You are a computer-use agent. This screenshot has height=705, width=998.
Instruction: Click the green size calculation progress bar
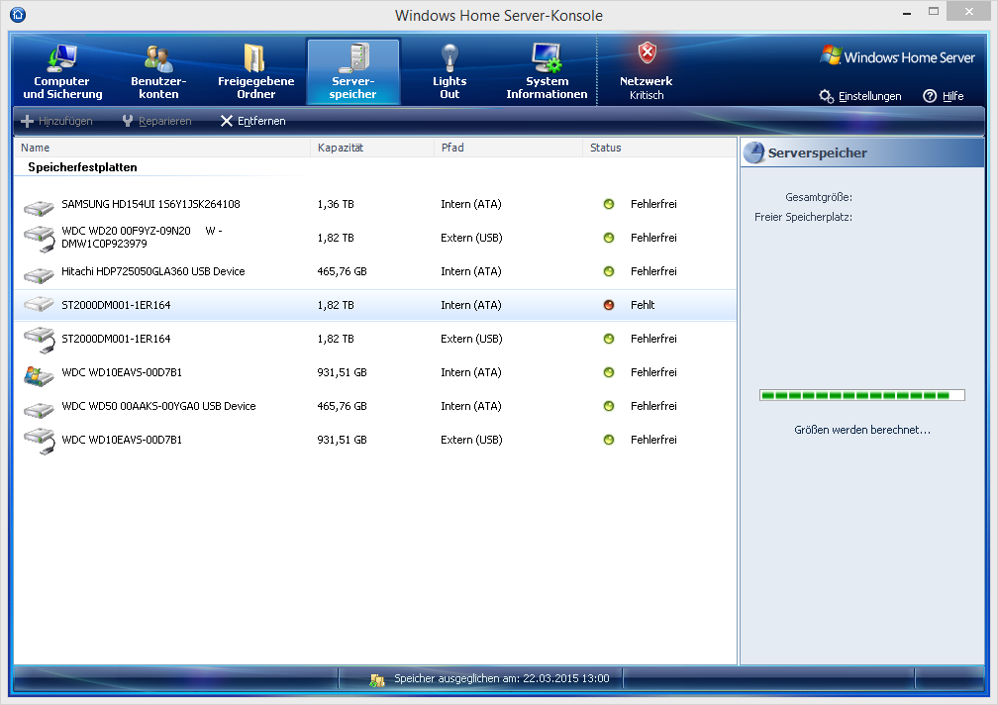click(862, 395)
